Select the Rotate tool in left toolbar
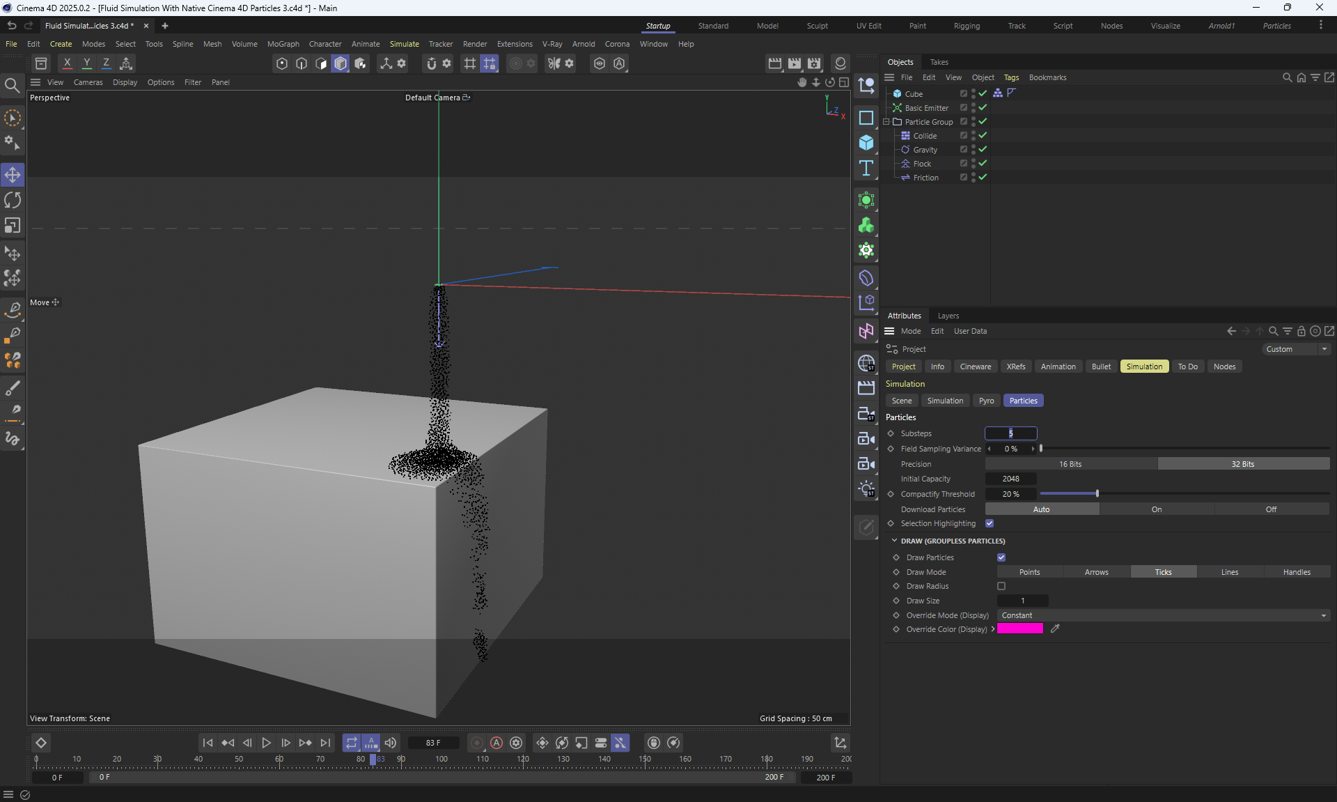 13,201
